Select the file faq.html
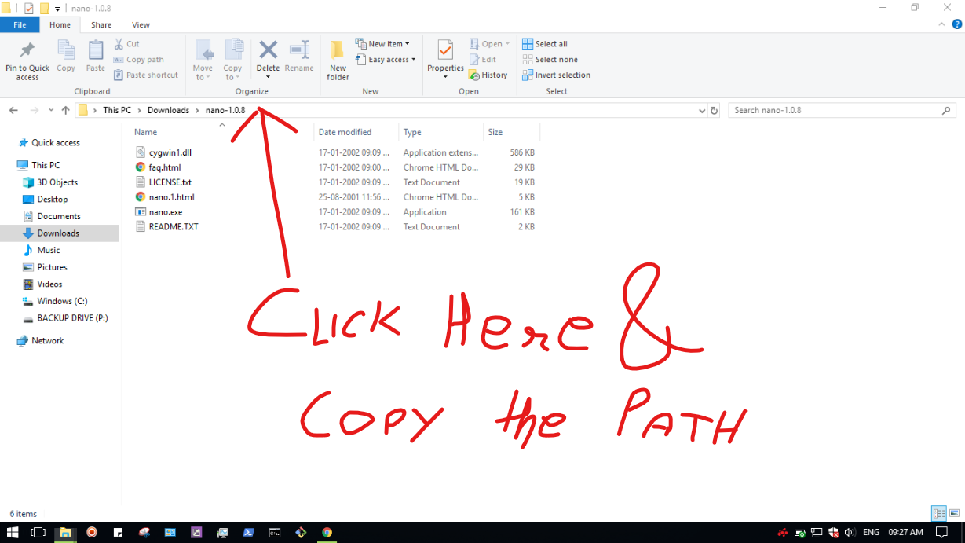 click(x=165, y=167)
